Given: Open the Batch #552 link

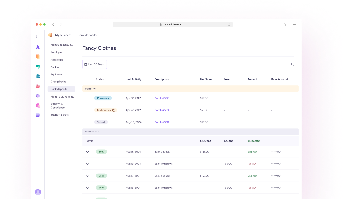Looking at the screenshot, I should 161,98.
